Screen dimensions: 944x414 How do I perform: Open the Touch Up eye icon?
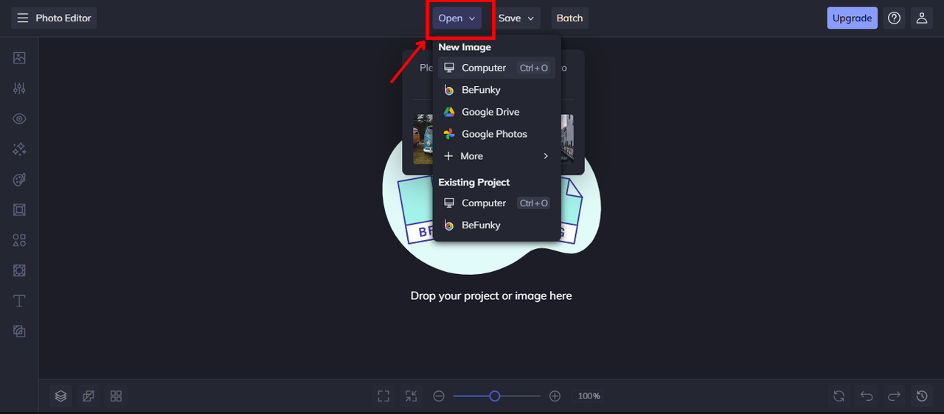coord(19,119)
